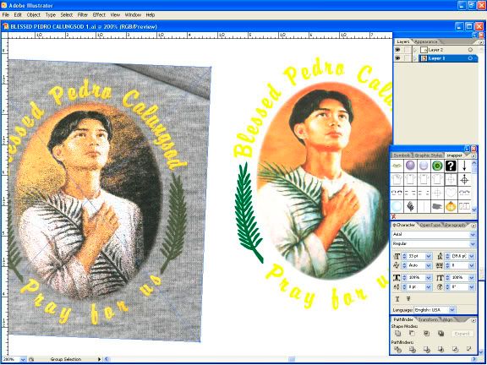487x365 pixels.
Task: Click the Expand button in Pathfinder
Action: tap(462, 334)
